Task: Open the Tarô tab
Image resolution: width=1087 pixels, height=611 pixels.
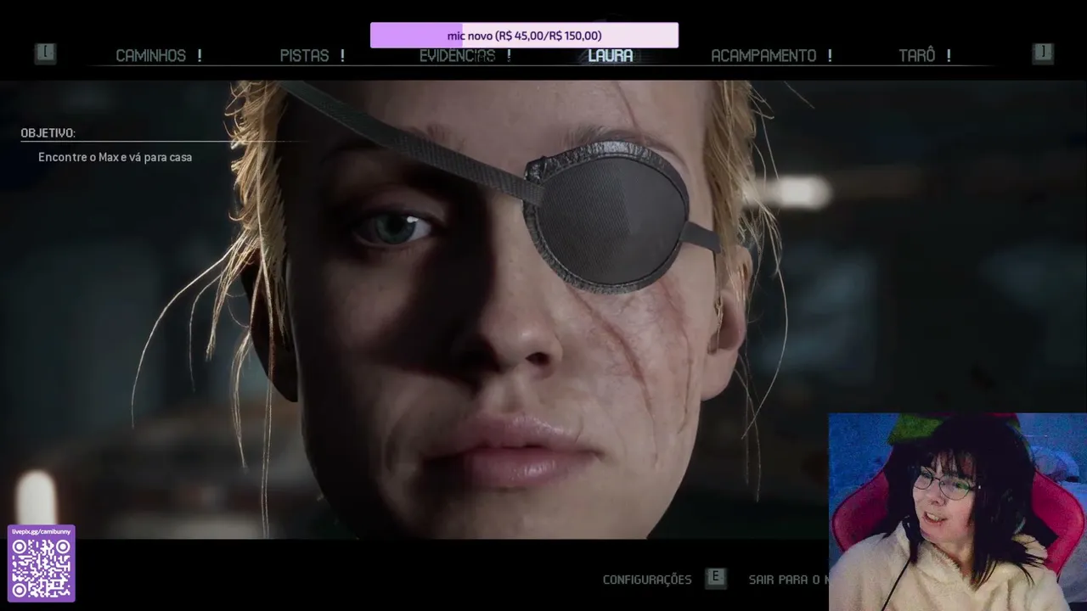Action: [x=917, y=56]
